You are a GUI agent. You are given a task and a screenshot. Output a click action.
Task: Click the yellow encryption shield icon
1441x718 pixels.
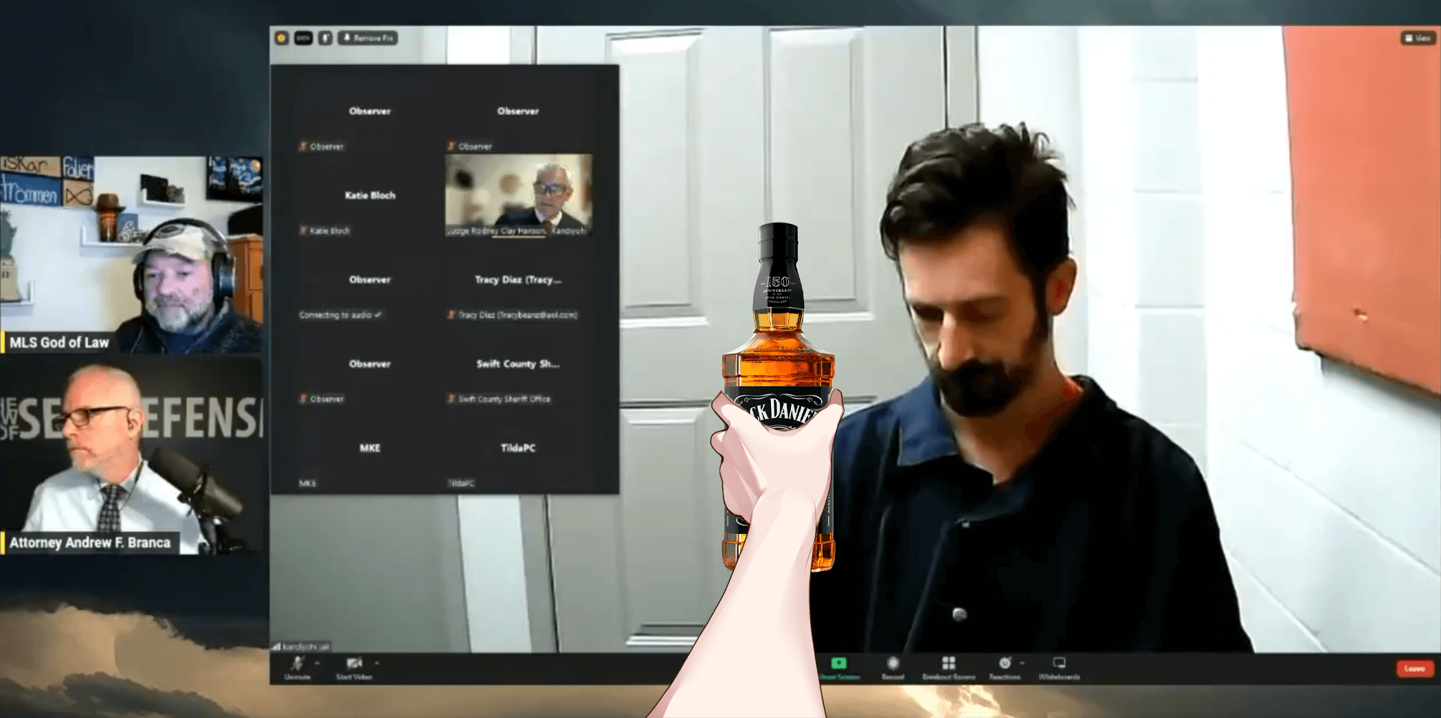pyautogui.click(x=281, y=38)
